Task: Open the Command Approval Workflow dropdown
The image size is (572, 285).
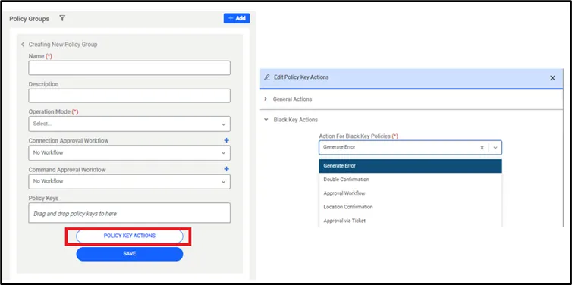Action: (129, 181)
